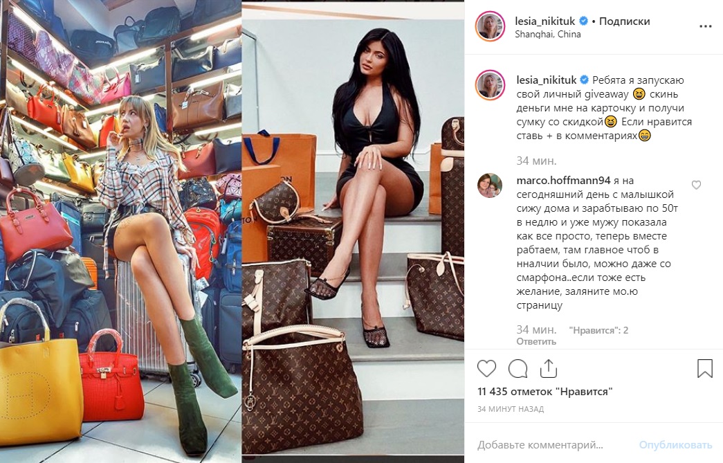Share the post via the share icon
Screen dimensions: 723x463
548,369
